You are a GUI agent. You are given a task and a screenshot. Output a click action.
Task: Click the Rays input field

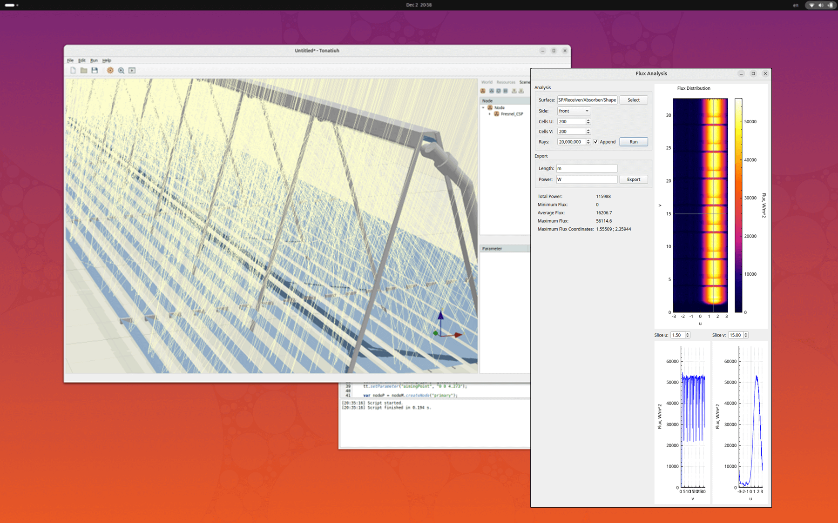[x=571, y=142]
